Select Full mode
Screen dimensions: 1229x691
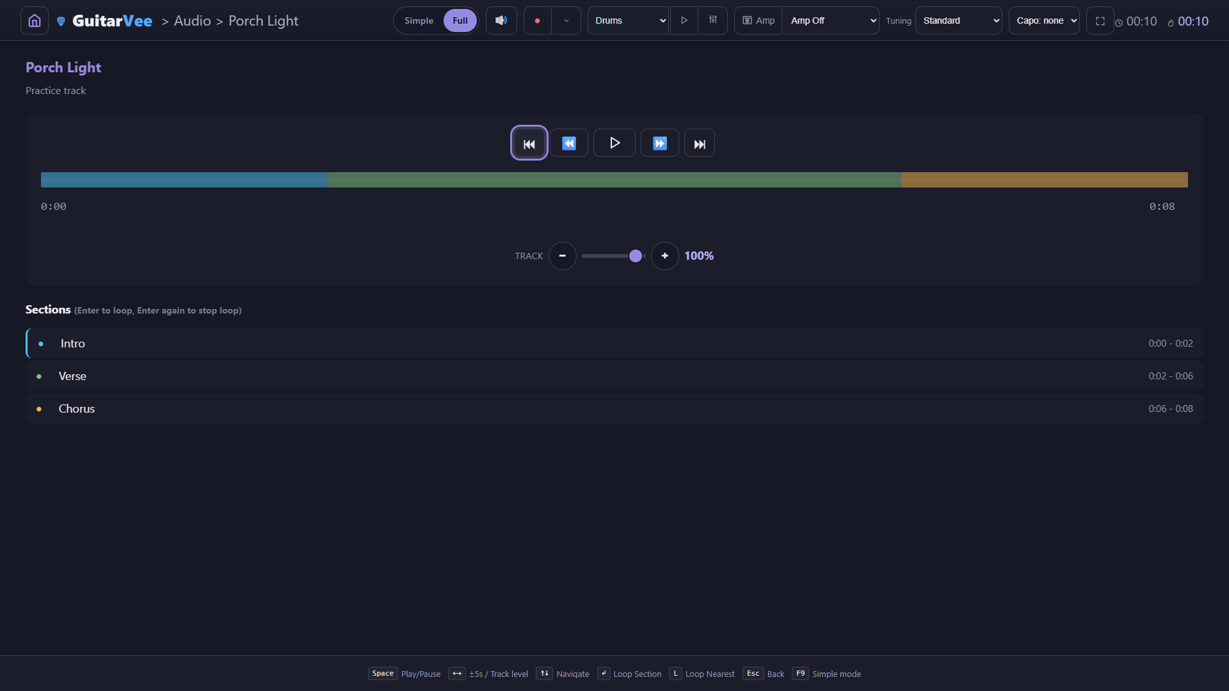tap(460, 20)
